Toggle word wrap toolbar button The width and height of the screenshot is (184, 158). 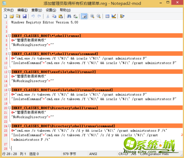(84, 16)
